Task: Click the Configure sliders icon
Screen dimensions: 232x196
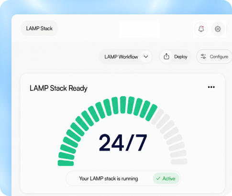Action: point(203,56)
